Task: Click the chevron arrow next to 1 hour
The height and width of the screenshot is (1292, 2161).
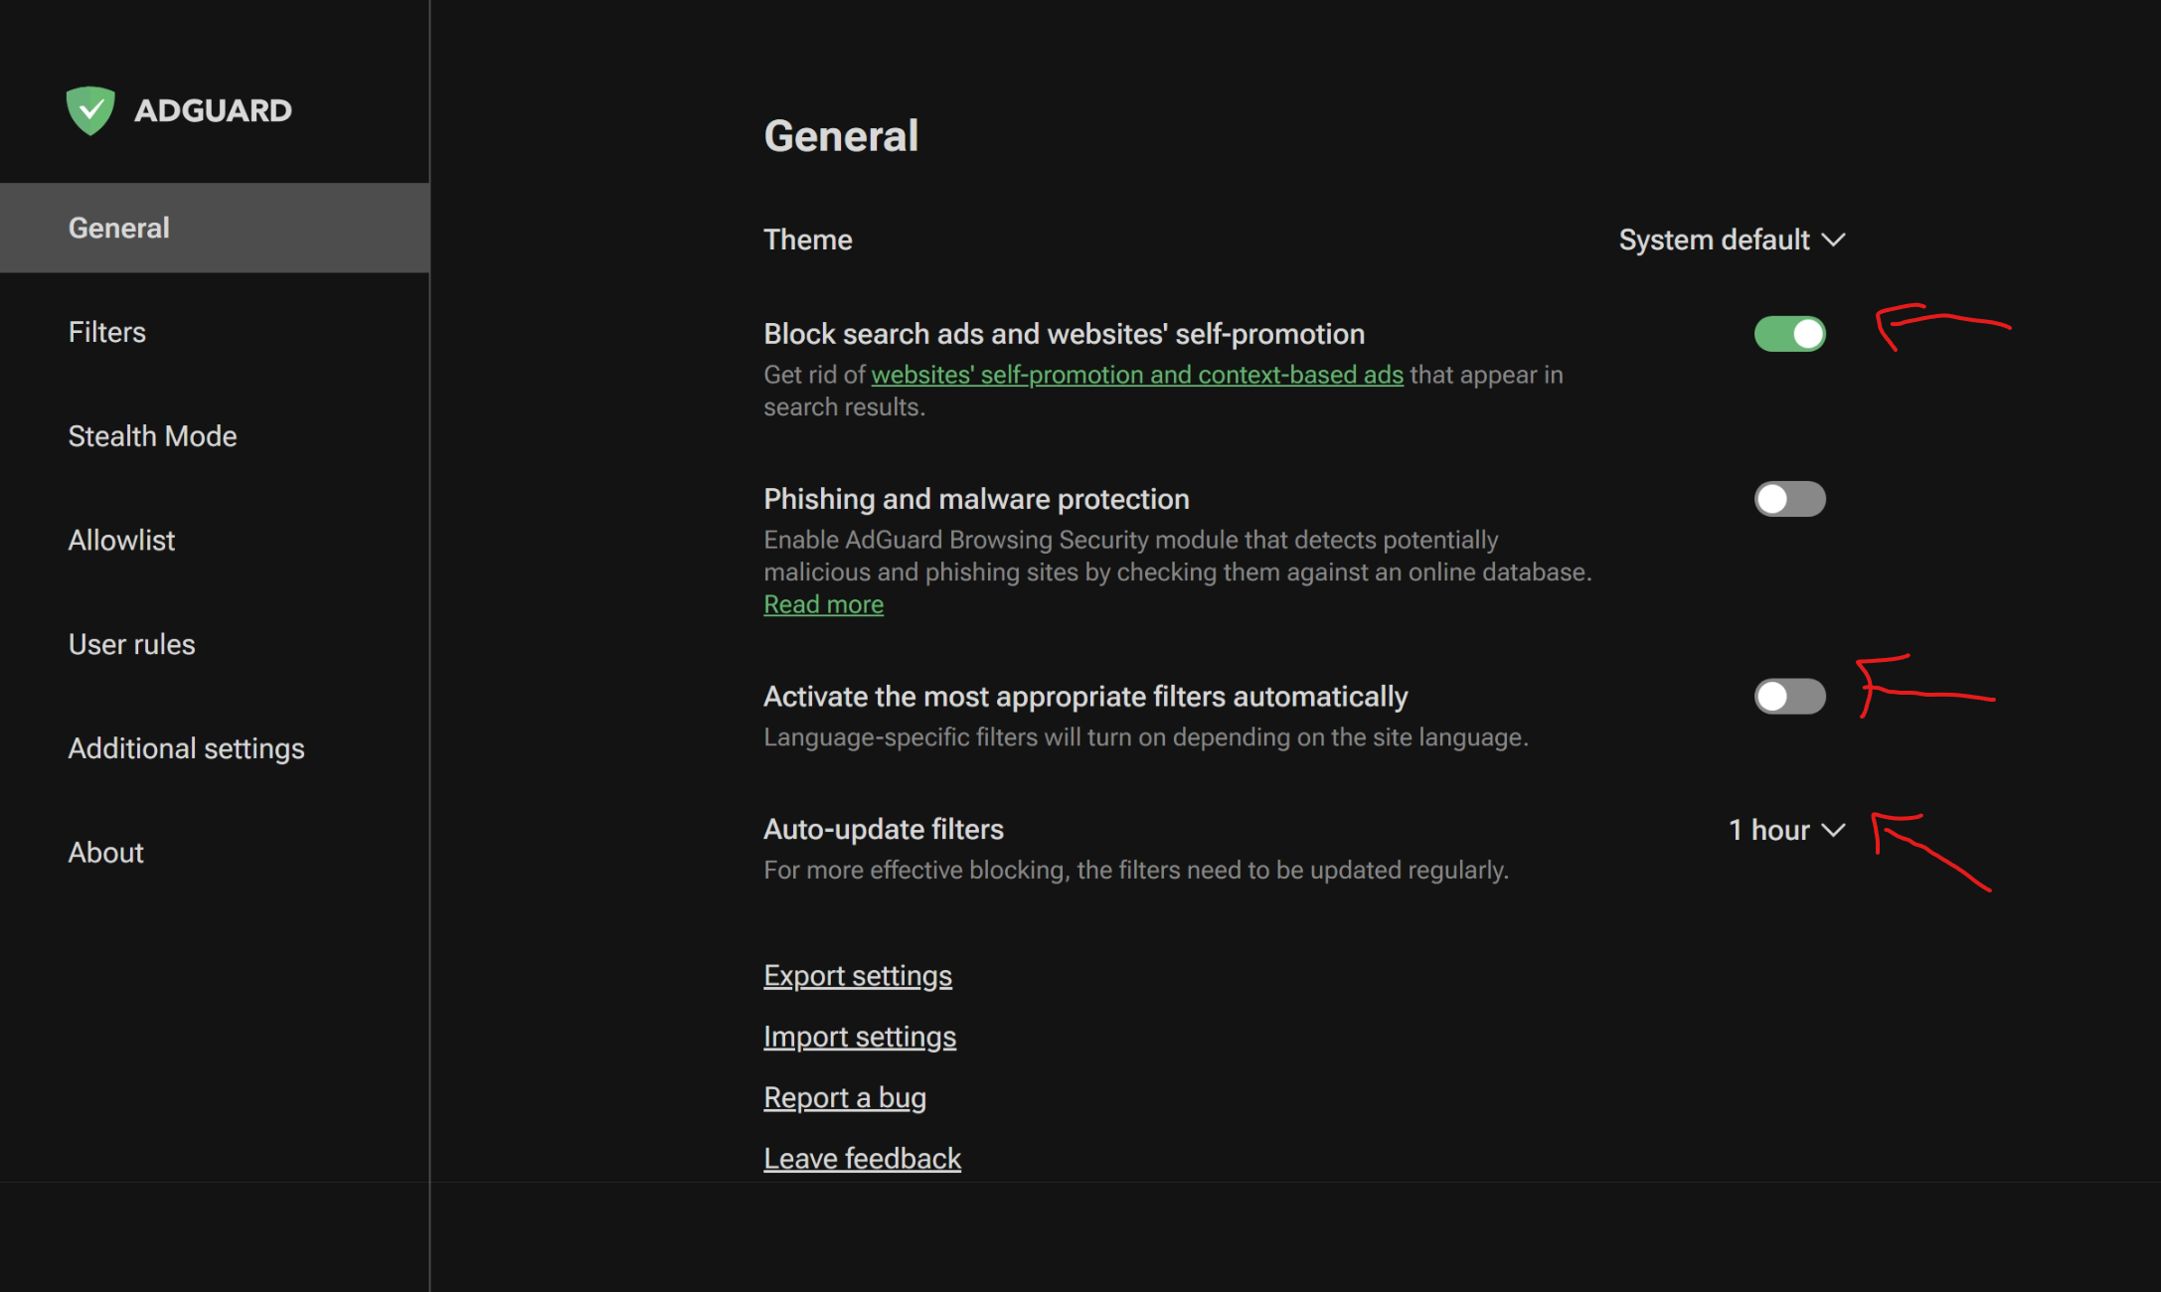Action: tap(1834, 830)
